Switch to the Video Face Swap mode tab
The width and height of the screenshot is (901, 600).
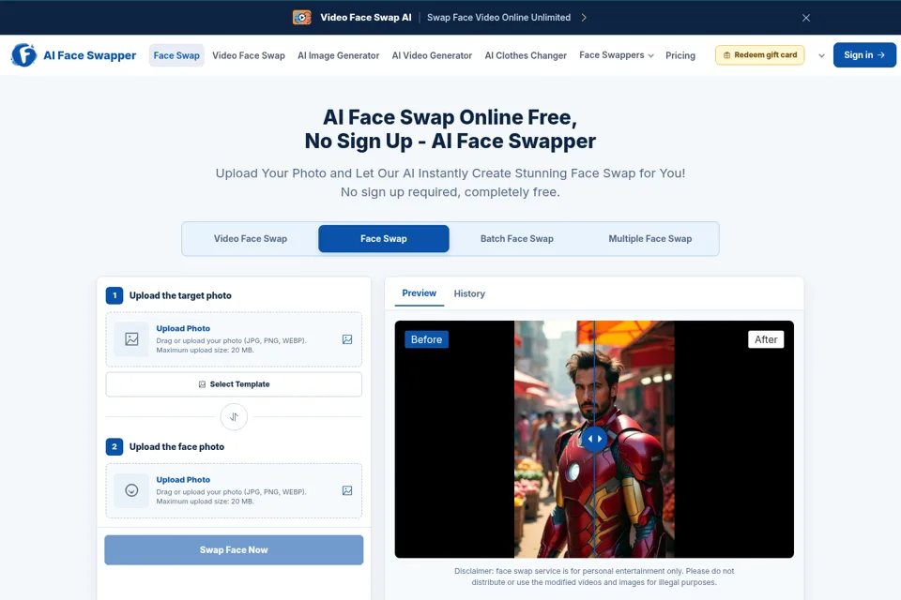click(x=251, y=238)
